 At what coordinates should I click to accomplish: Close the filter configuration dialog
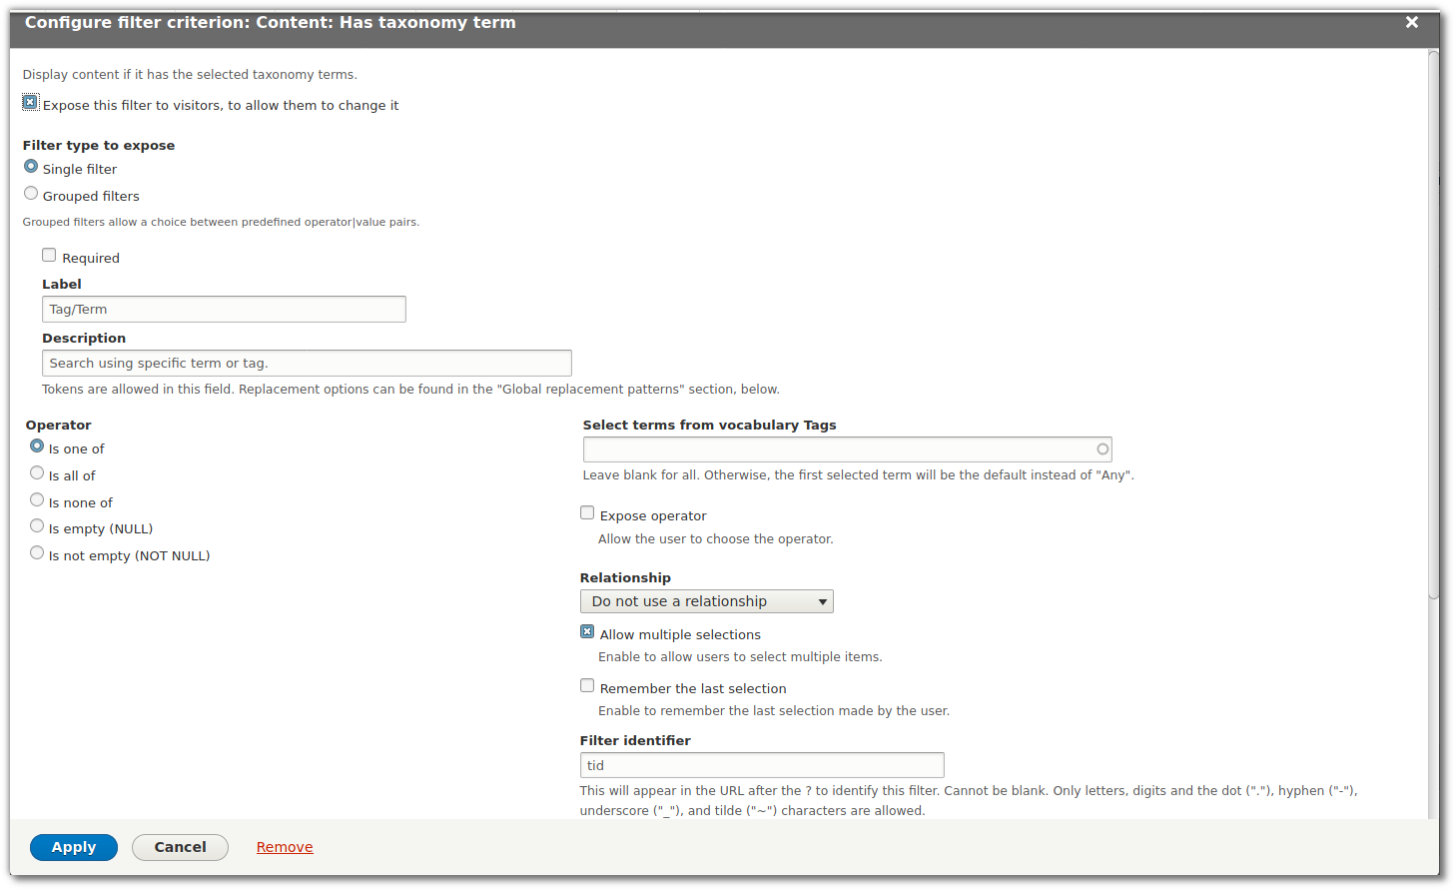1412,21
